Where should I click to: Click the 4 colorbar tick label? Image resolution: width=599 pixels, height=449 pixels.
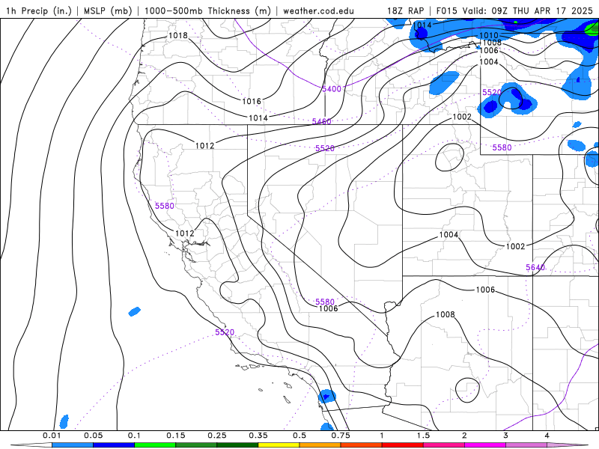(547, 436)
